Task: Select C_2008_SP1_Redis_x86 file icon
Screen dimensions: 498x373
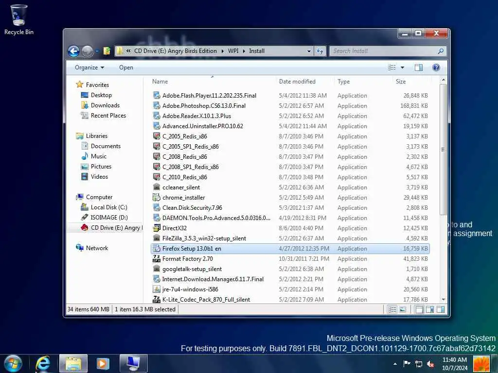Action: pos(157,167)
